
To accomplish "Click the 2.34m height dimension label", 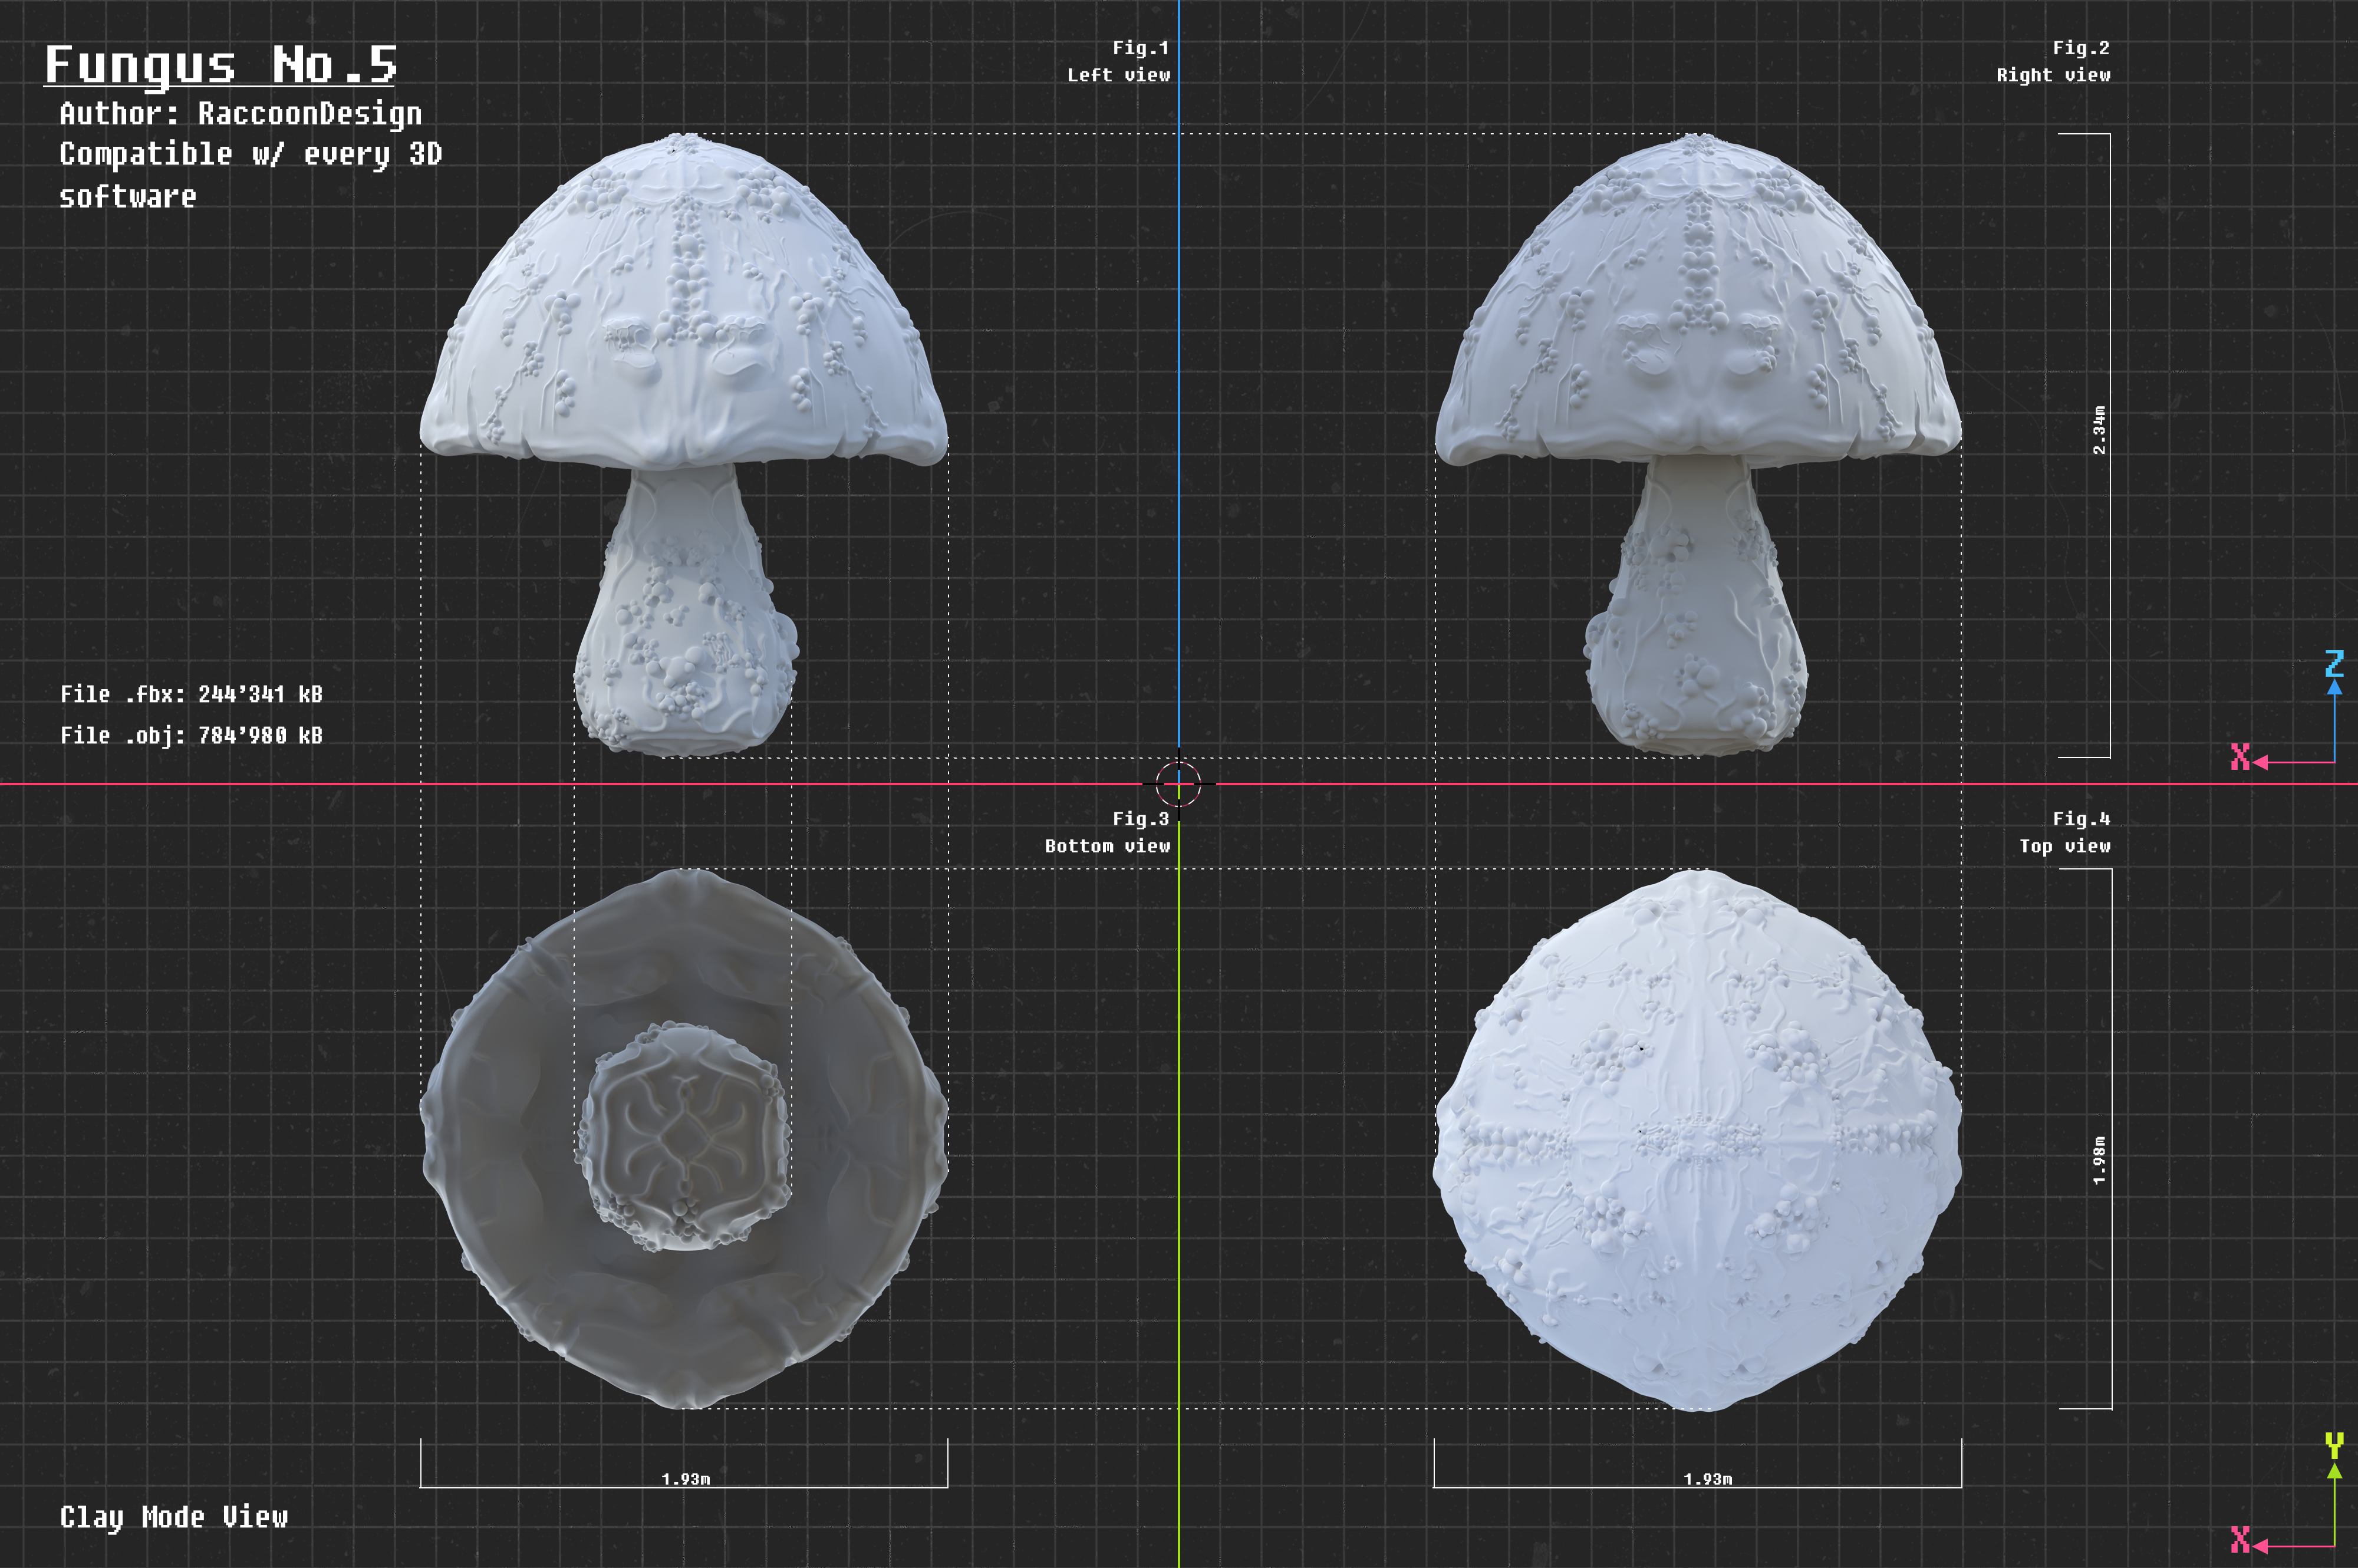I will click(x=2099, y=430).
